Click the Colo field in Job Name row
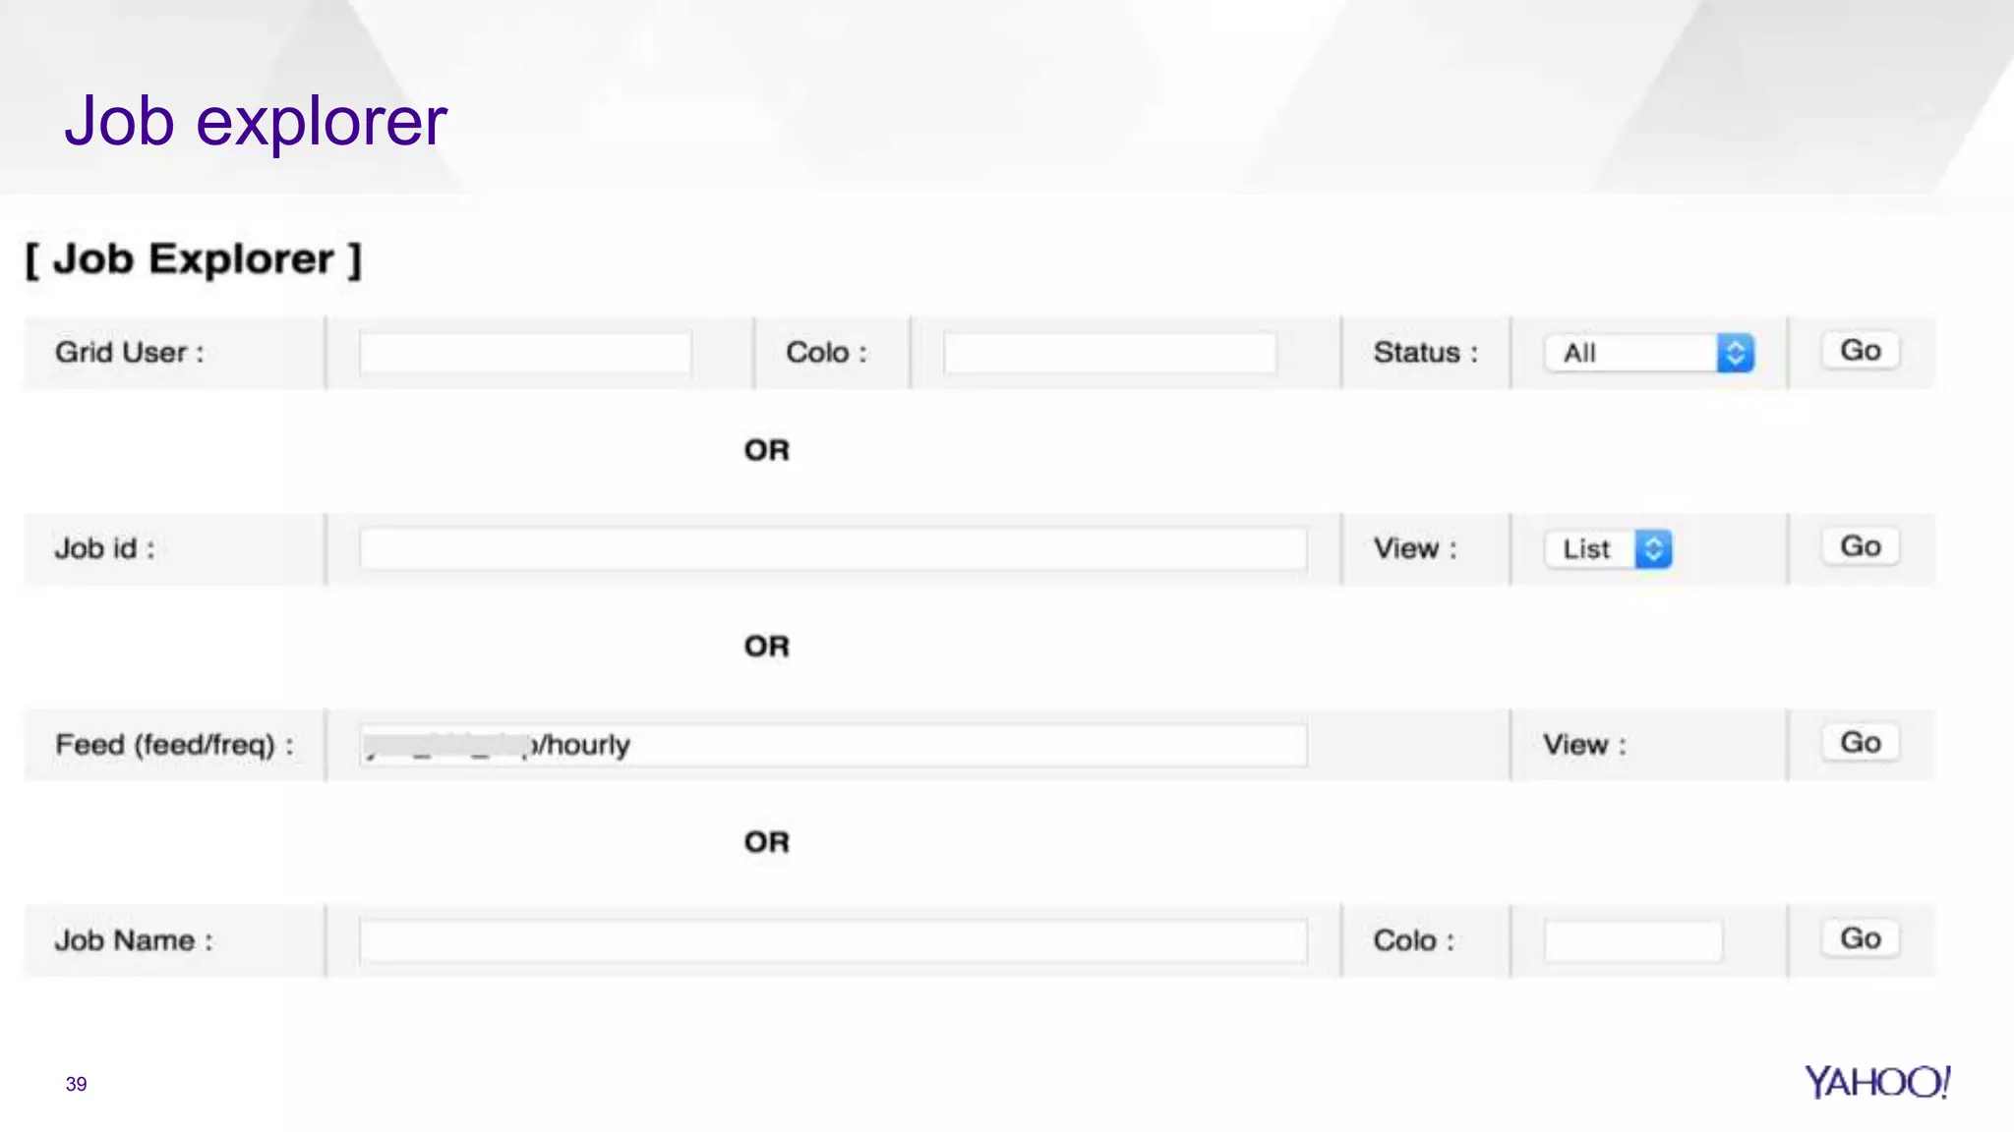This screenshot has height=1132, width=2014. coord(1632,940)
